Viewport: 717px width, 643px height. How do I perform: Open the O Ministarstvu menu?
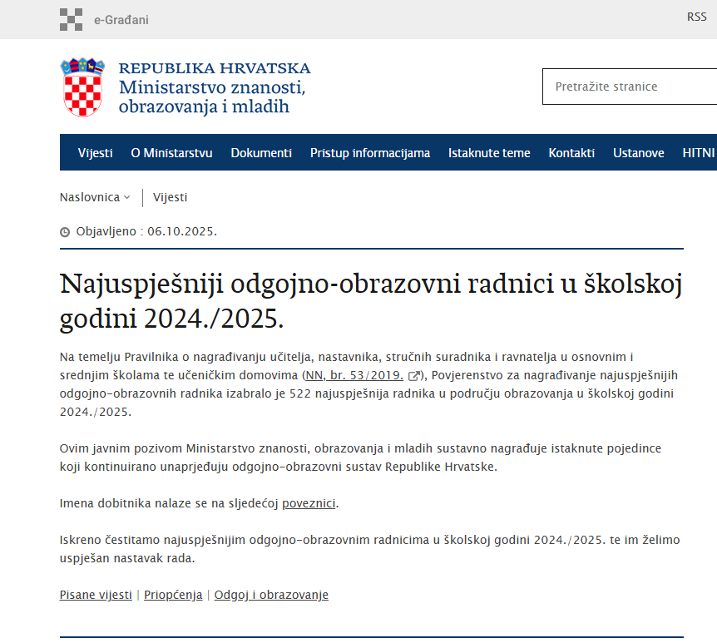(171, 153)
